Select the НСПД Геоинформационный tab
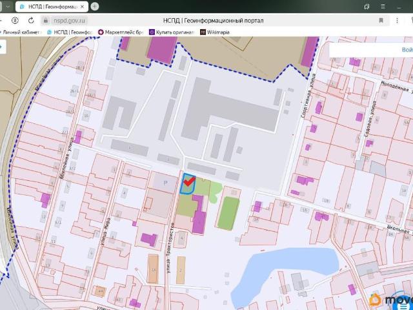Image resolution: width=413 pixels, height=310 pixels. [52, 7]
